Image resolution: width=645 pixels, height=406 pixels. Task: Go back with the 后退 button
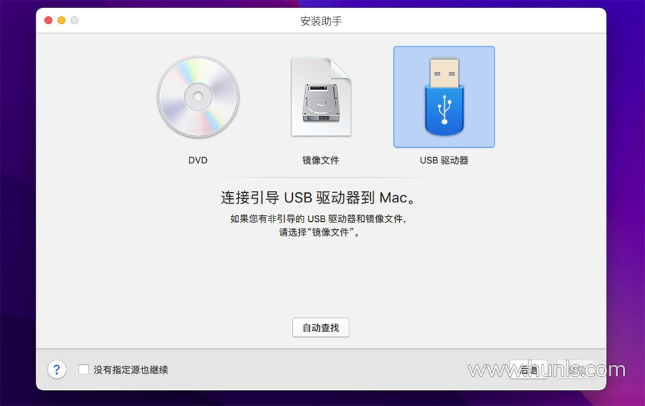(529, 370)
